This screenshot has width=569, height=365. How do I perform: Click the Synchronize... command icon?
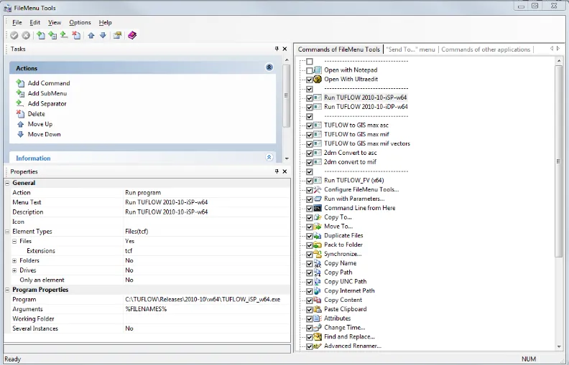318,254
